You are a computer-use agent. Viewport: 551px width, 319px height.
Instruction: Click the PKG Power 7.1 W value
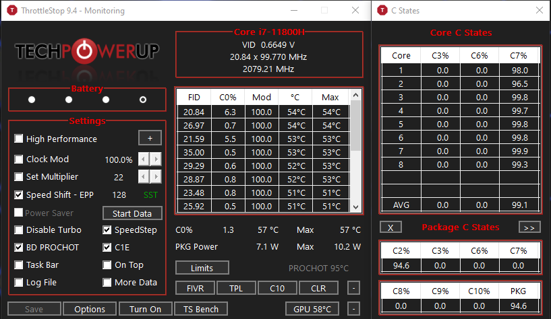[x=267, y=247]
